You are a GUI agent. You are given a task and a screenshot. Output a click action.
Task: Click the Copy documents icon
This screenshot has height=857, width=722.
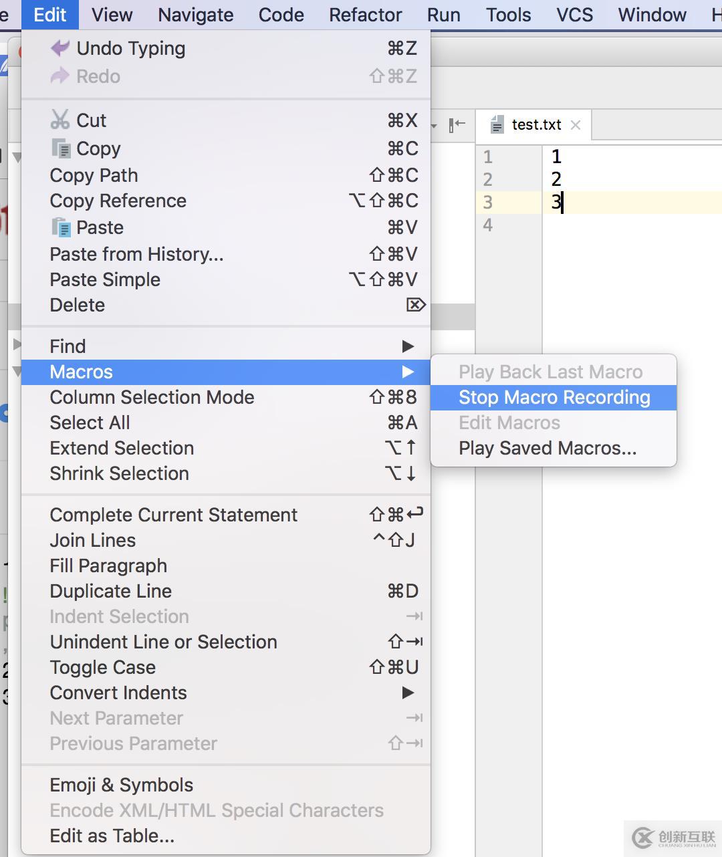[x=61, y=148]
